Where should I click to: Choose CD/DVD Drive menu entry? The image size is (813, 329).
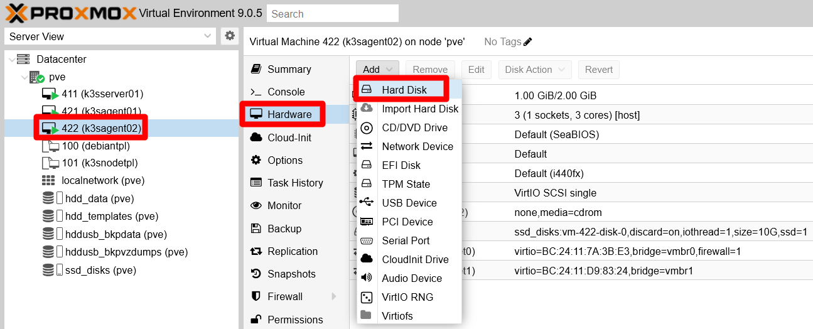coord(409,127)
